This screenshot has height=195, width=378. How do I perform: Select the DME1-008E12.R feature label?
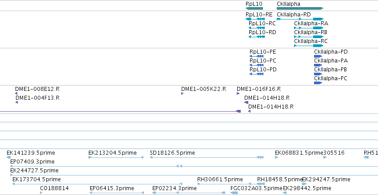coord(37,89)
